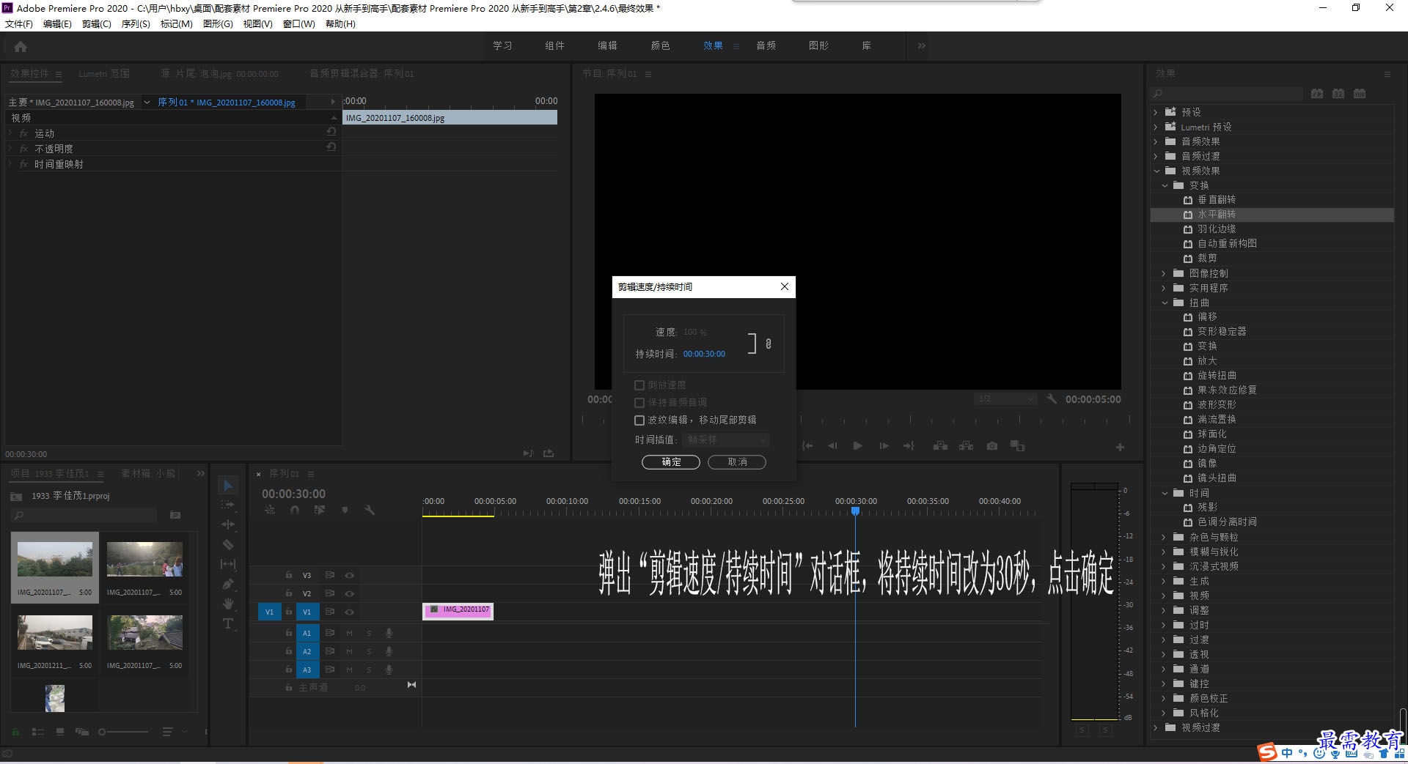Select the Type tool
This screenshot has height=764, width=1408.
coord(228,623)
